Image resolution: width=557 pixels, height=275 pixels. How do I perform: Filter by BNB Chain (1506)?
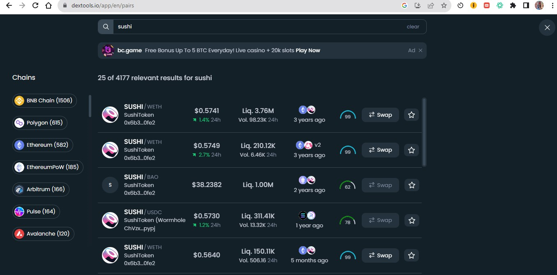44,101
